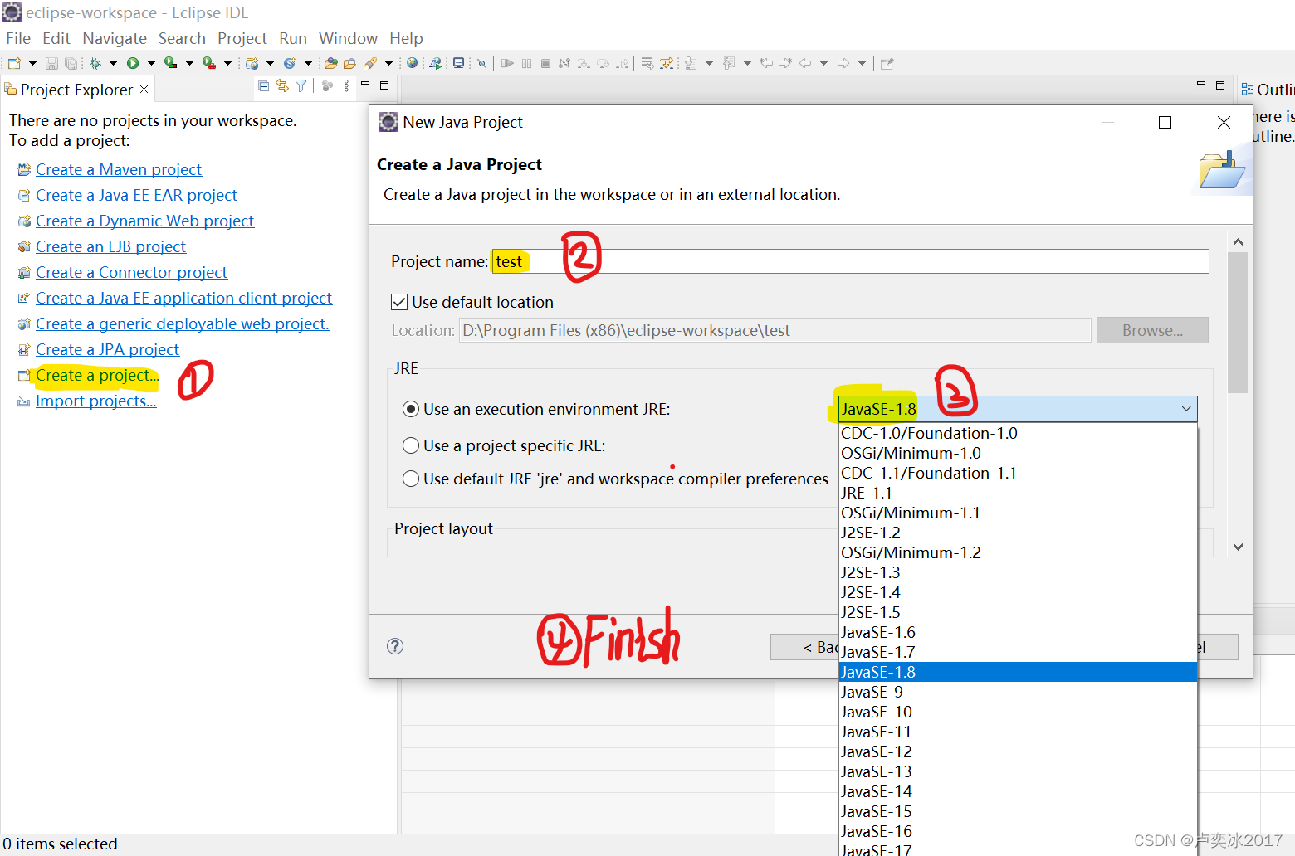Toggle Link with Editor in Project Explorer

pyautogui.click(x=282, y=85)
